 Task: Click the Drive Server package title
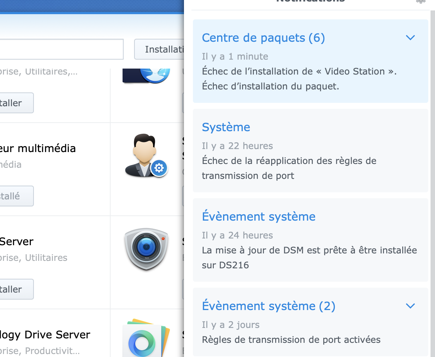[x=45, y=335]
